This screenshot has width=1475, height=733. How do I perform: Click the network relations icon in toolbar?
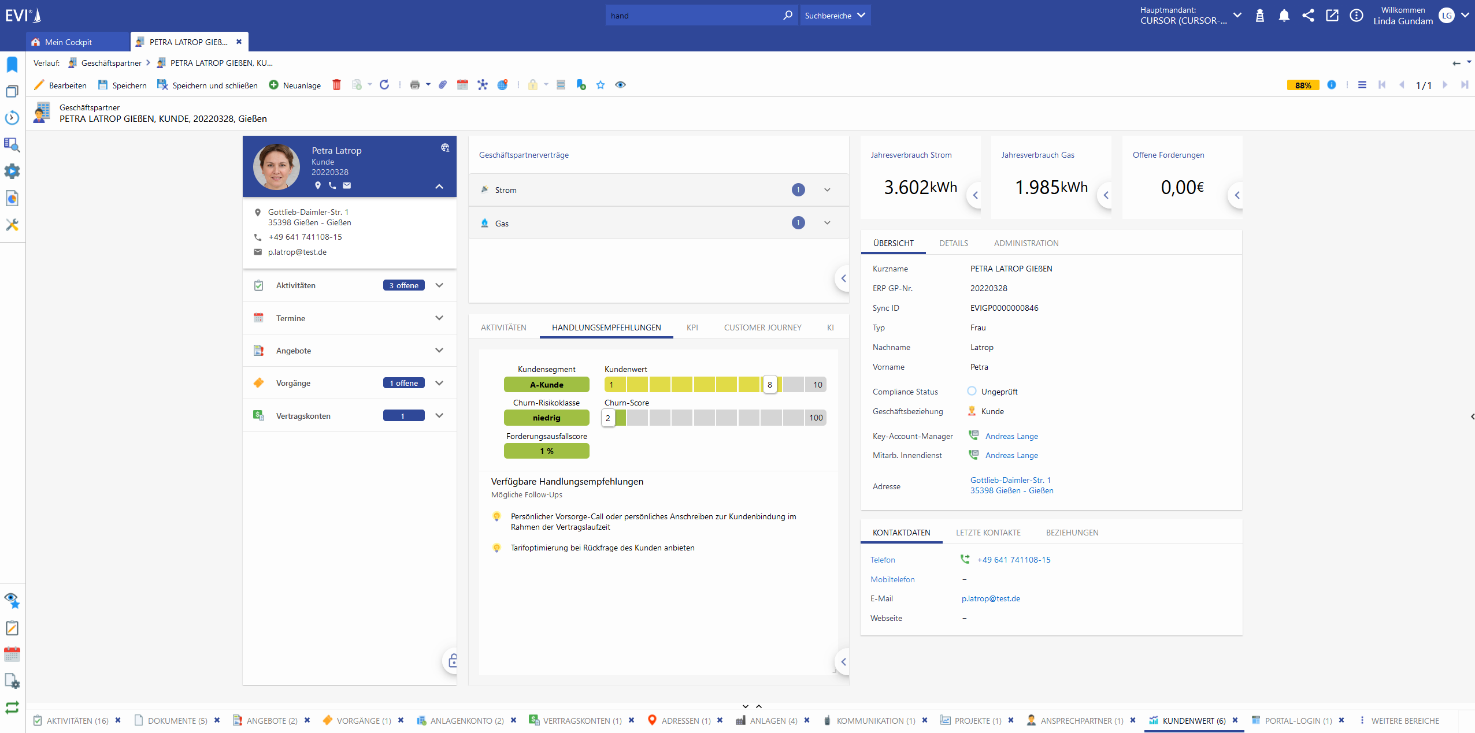click(x=482, y=85)
